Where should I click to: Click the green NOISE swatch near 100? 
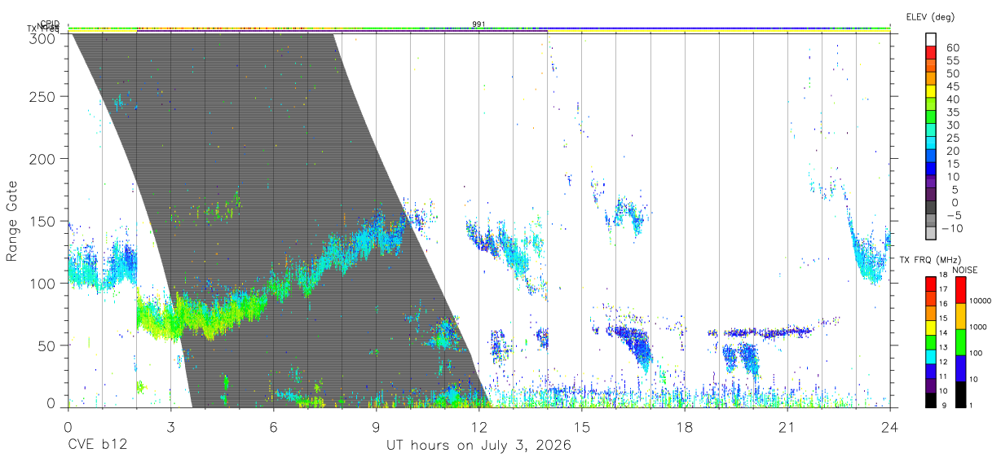(960, 341)
